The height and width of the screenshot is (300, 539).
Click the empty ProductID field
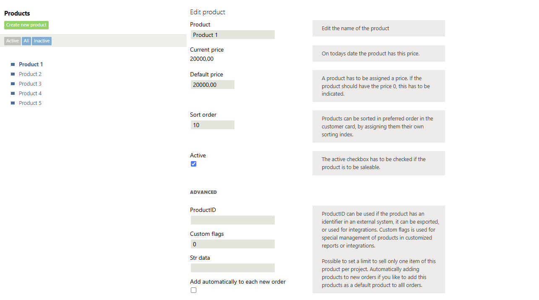click(233, 220)
